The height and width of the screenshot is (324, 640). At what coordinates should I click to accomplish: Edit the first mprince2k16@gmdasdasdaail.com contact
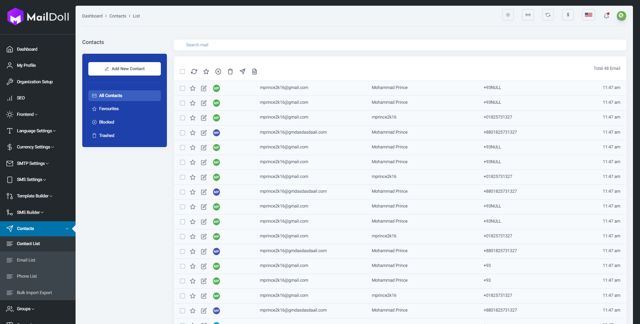(x=204, y=133)
